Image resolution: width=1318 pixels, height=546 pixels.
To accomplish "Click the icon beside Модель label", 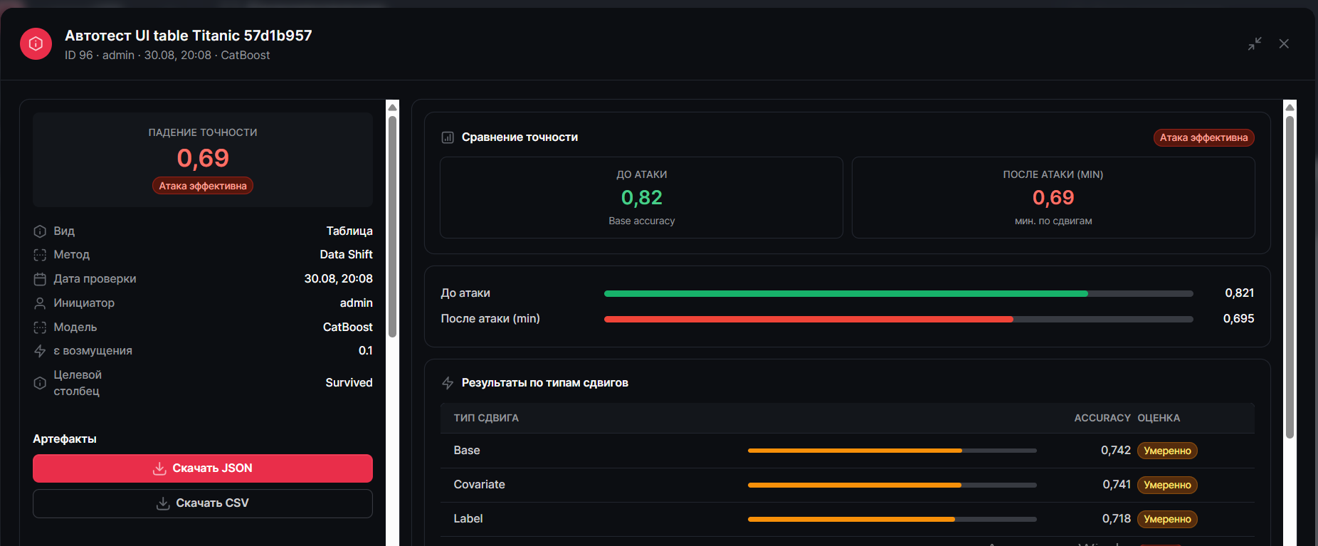I will [x=40, y=327].
